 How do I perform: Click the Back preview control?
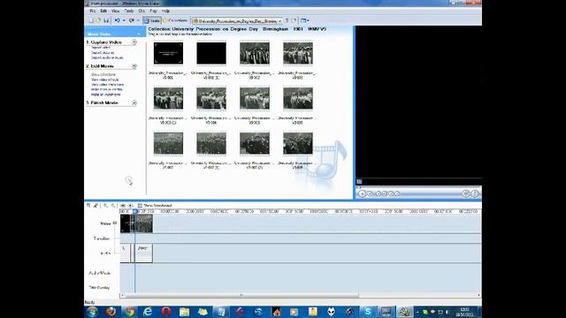(x=379, y=194)
